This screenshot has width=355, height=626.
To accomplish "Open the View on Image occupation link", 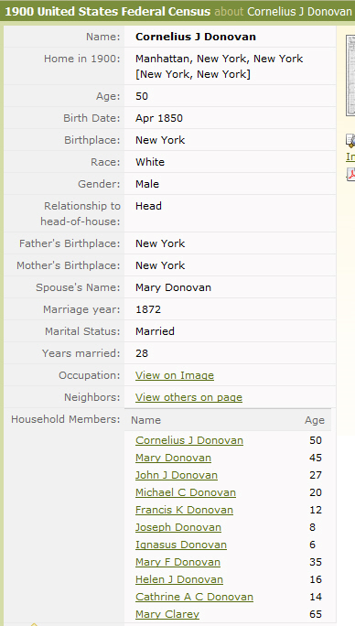I will [175, 375].
